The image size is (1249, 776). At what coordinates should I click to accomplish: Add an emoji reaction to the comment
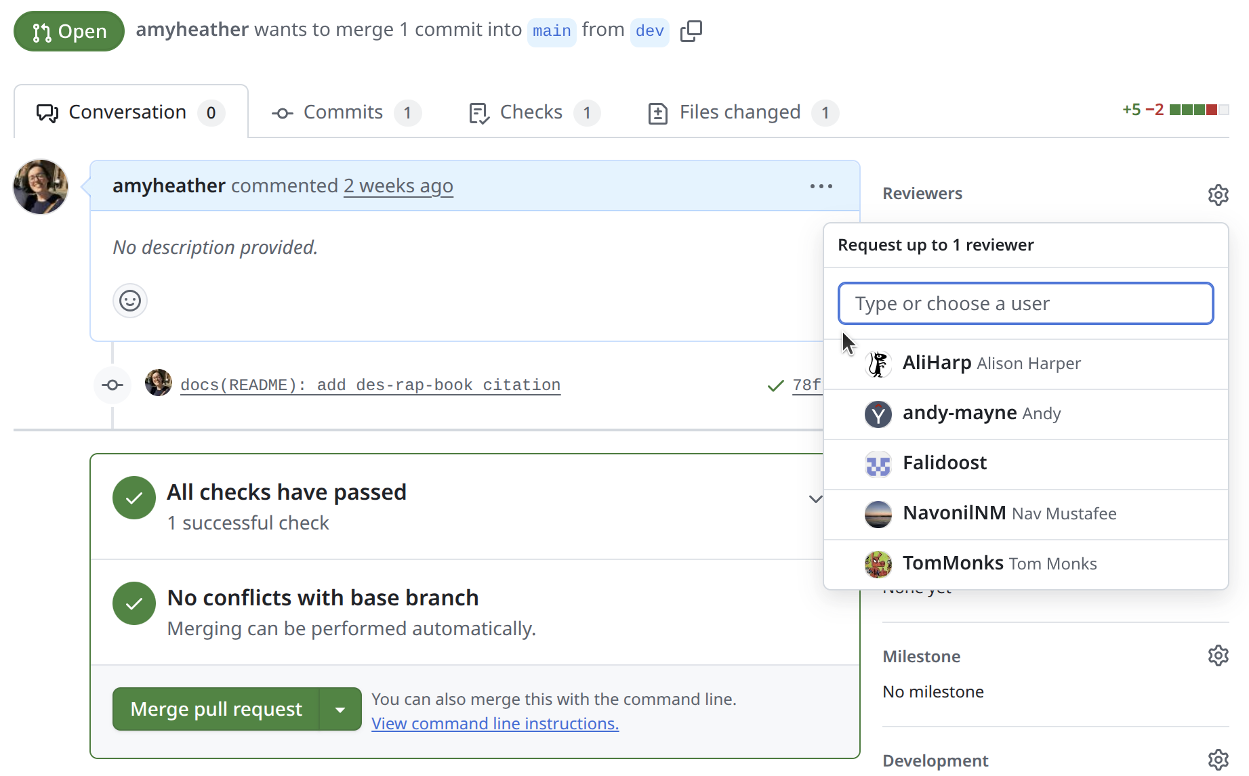point(129,301)
